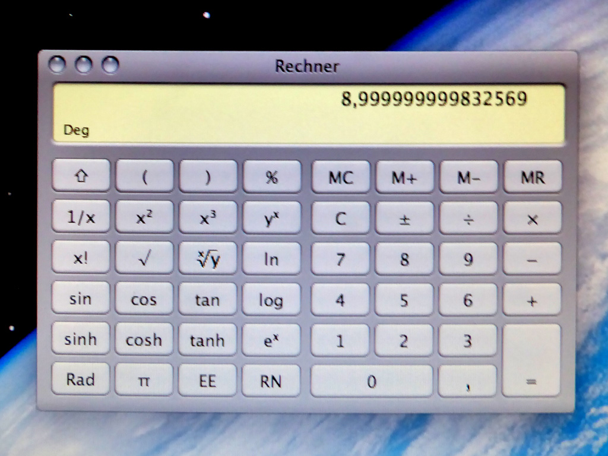Click digit 9
This screenshot has height=456, width=608.
pyautogui.click(x=468, y=259)
